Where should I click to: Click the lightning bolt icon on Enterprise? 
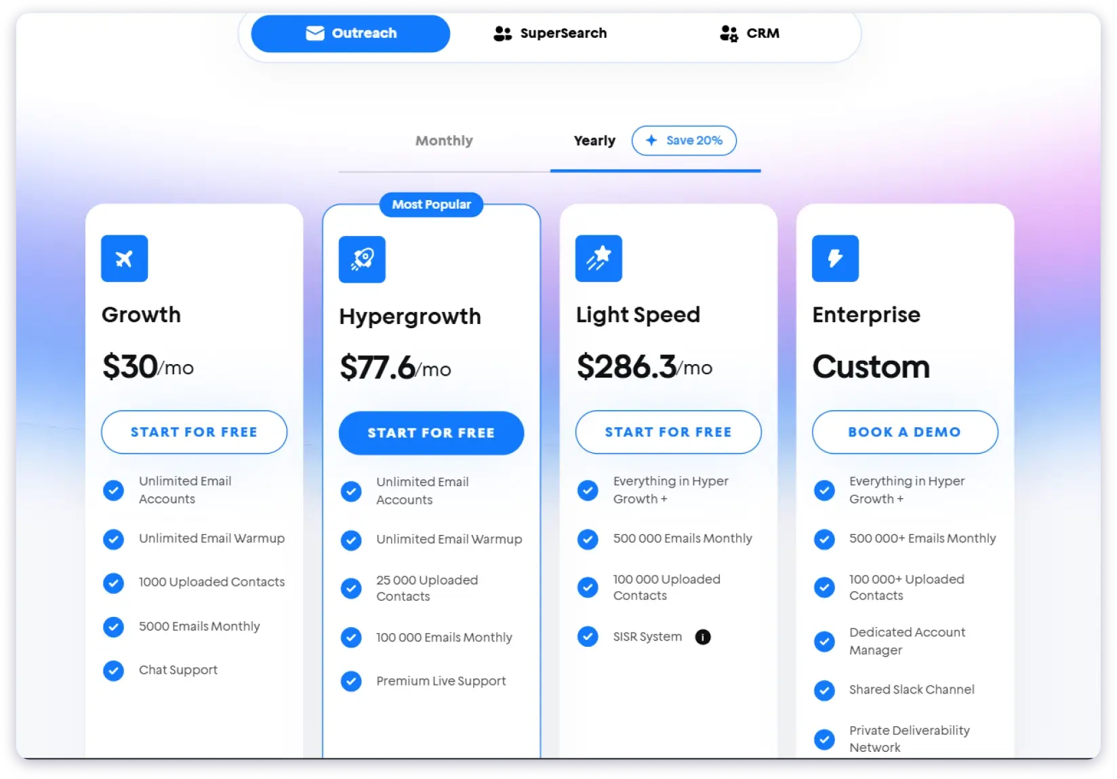(x=835, y=258)
